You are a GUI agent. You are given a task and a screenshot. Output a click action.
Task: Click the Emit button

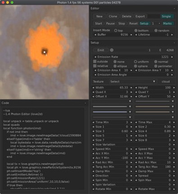click(x=100, y=50)
